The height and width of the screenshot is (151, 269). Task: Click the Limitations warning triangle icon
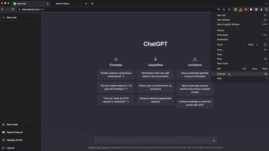click(x=195, y=60)
